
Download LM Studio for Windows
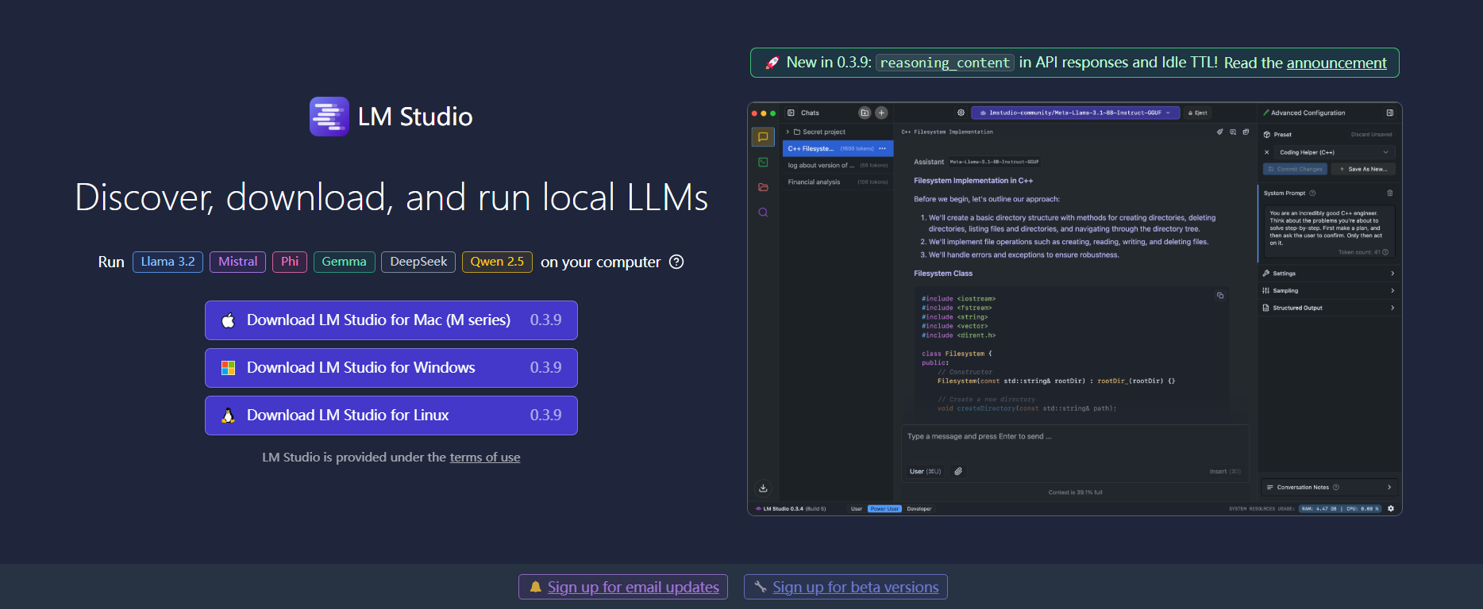pyautogui.click(x=391, y=368)
